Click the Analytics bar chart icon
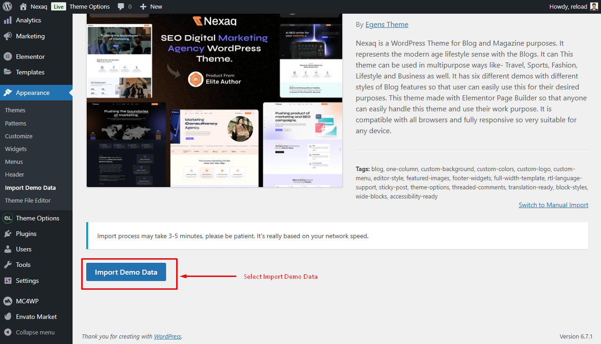Screen dimensions: 601x344 [x=8, y=20]
